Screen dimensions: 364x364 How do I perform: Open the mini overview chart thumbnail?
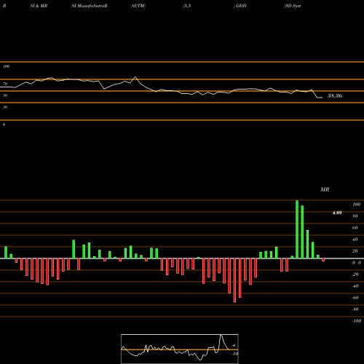[180, 349]
